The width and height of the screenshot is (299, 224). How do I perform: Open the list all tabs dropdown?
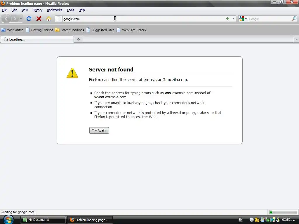(296, 39)
